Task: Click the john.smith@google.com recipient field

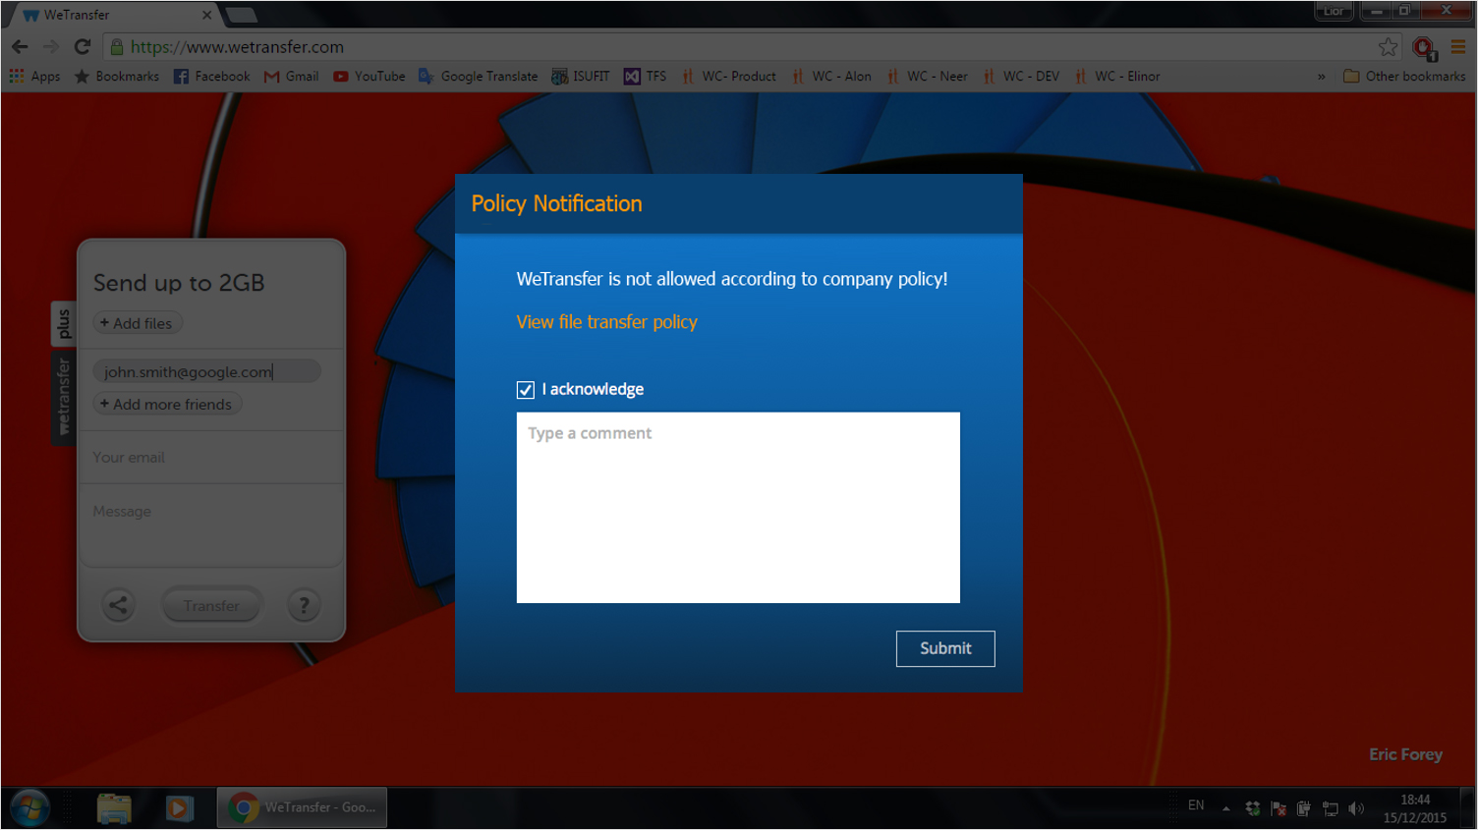Action: click(207, 371)
